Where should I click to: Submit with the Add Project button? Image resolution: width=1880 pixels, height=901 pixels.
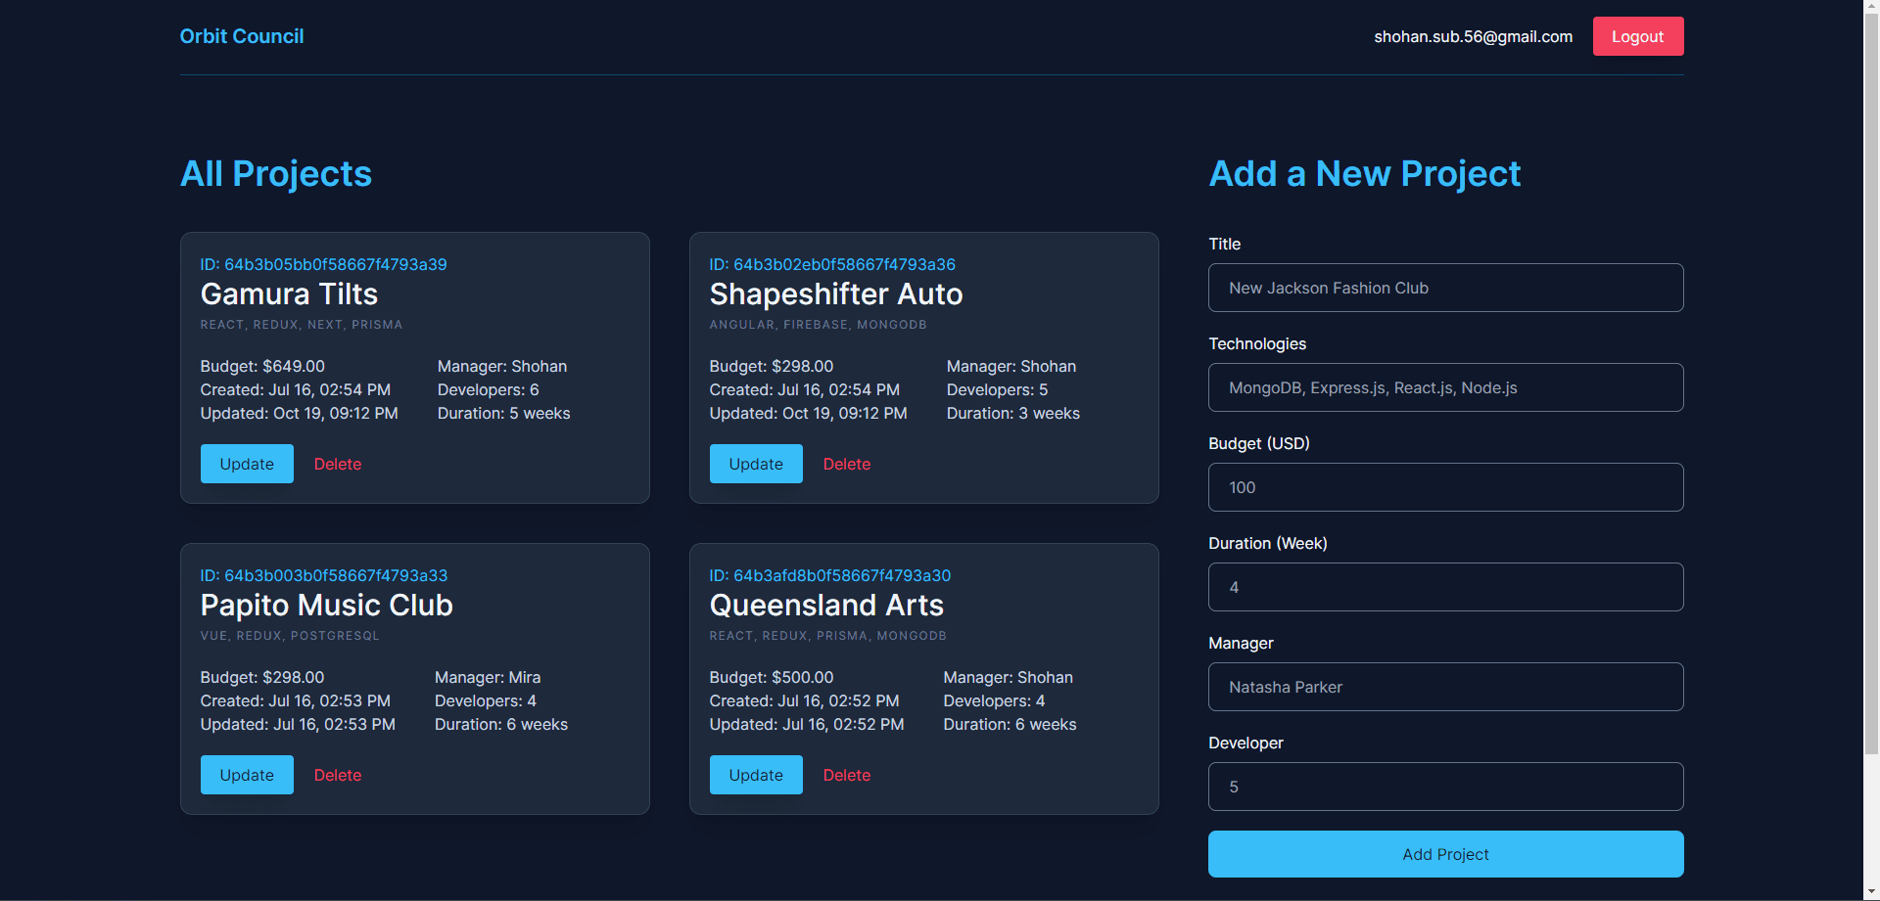click(1445, 854)
